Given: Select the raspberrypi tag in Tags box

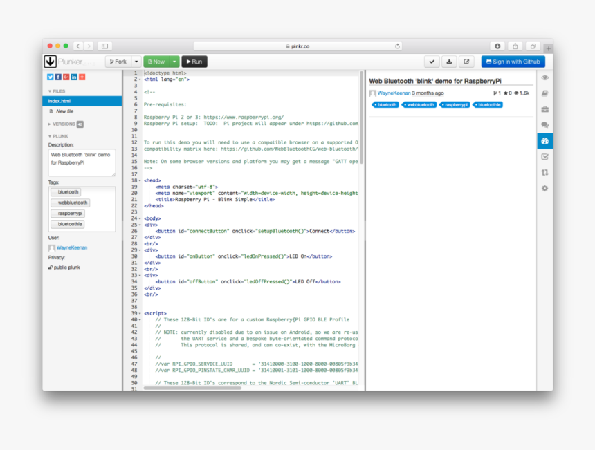Looking at the screenshot, I should (68, 214).
